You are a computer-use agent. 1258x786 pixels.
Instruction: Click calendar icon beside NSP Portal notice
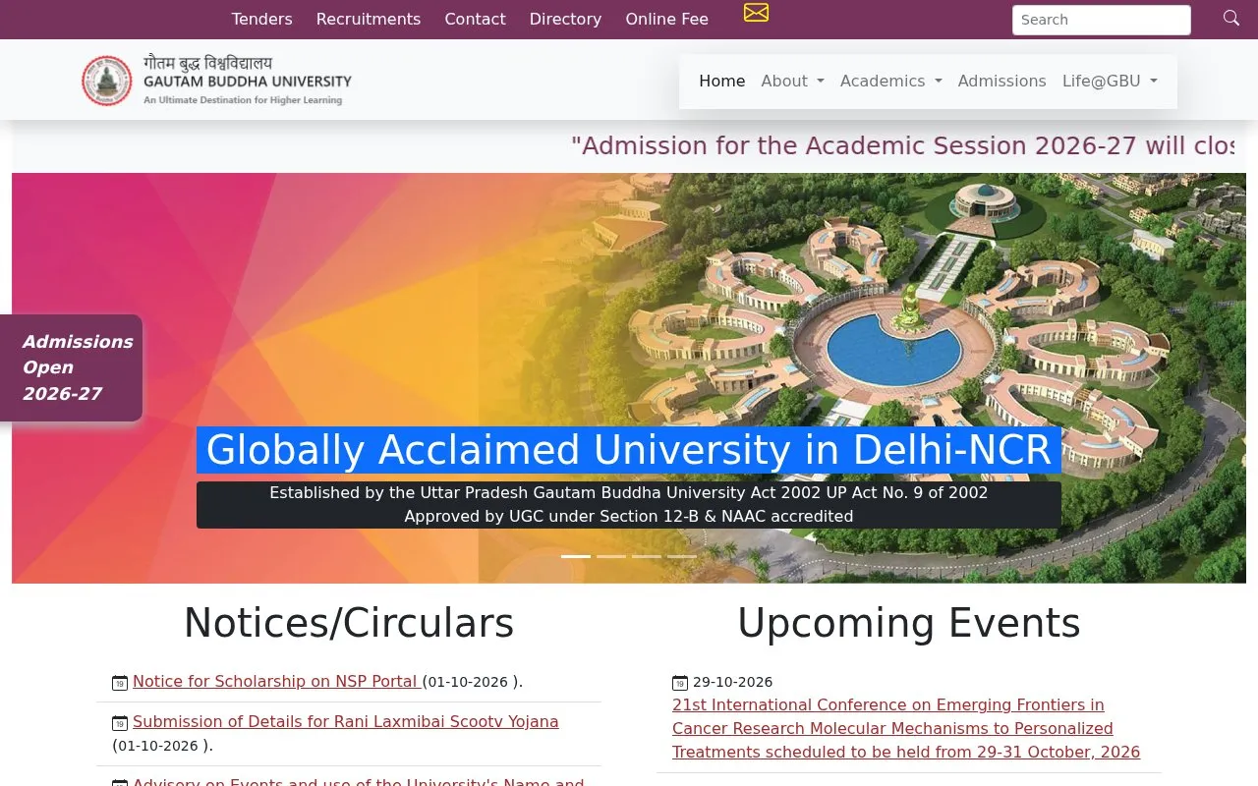(120, 683)
